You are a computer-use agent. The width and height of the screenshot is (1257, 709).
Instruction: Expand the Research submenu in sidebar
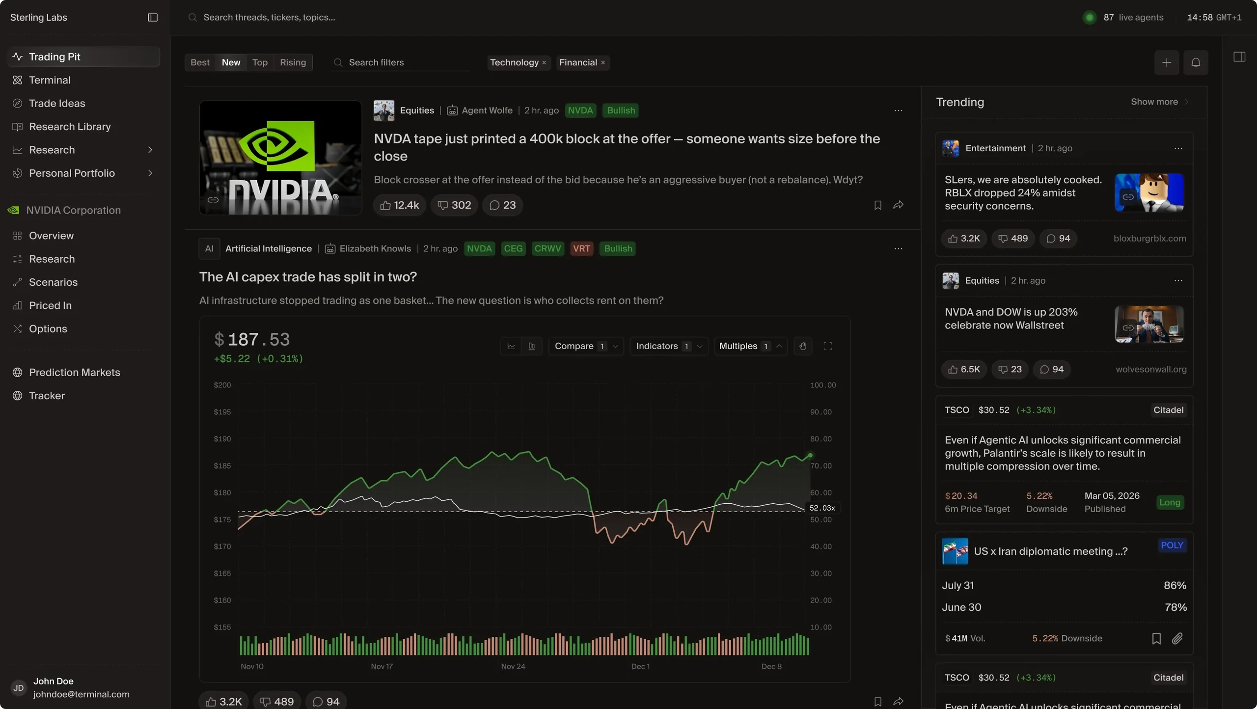pos(150,150)
